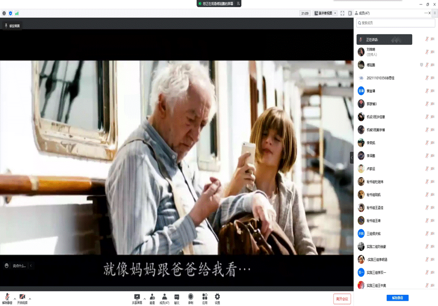Unmute microphone with 解除静音 toolbar button
This screenshot has height=306, width=438.
[7, 299]
